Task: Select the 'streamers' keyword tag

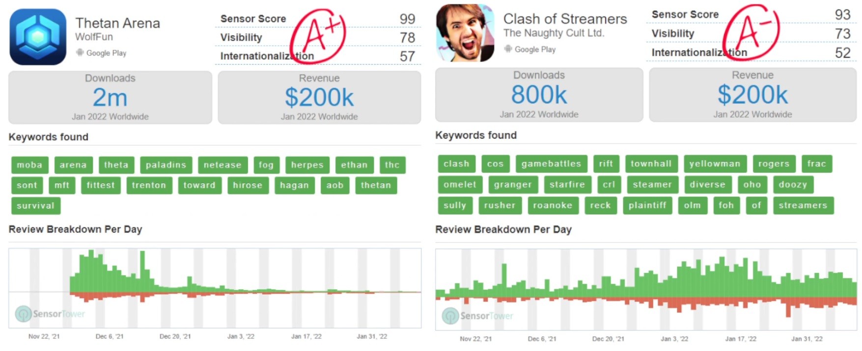Action: [x=803, y=205]
